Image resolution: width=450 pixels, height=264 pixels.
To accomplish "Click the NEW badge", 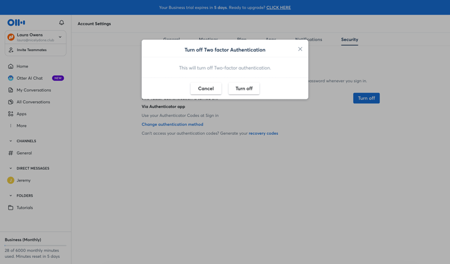I will tap(58, 78).
